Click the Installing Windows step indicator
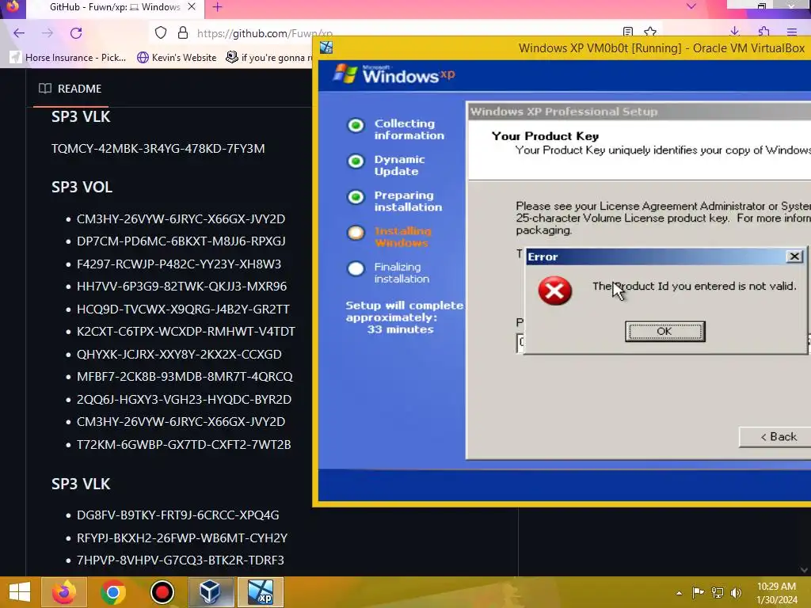Image resolution: width=811 pixels, height=608 pixels. tap(356, 233)
